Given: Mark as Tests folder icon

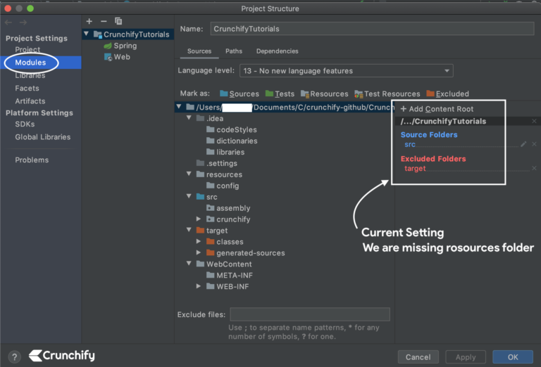Looking at the screenshot, I should tap(280, 94).
